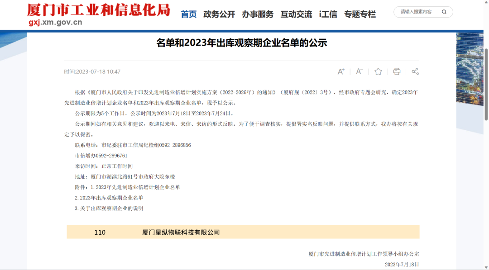This screenshot has height=270, width=489.
Task: Click the bureau logo title
Action: pos(99,10)
